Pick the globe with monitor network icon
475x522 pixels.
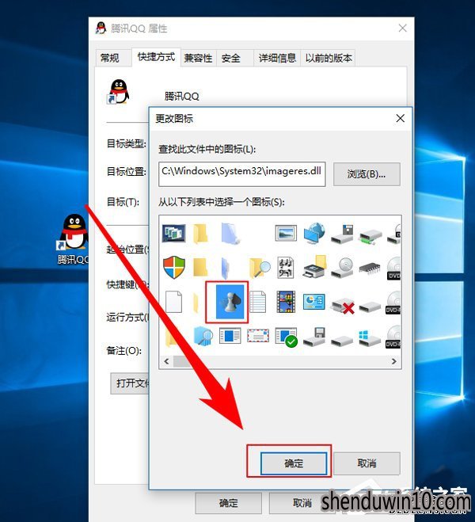click(x=314, y=233)
